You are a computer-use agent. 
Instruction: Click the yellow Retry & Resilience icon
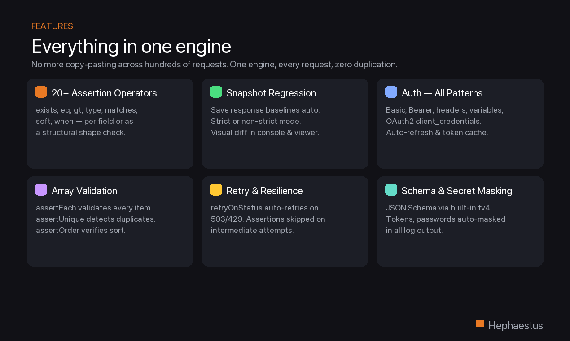[x=216, y=190]
